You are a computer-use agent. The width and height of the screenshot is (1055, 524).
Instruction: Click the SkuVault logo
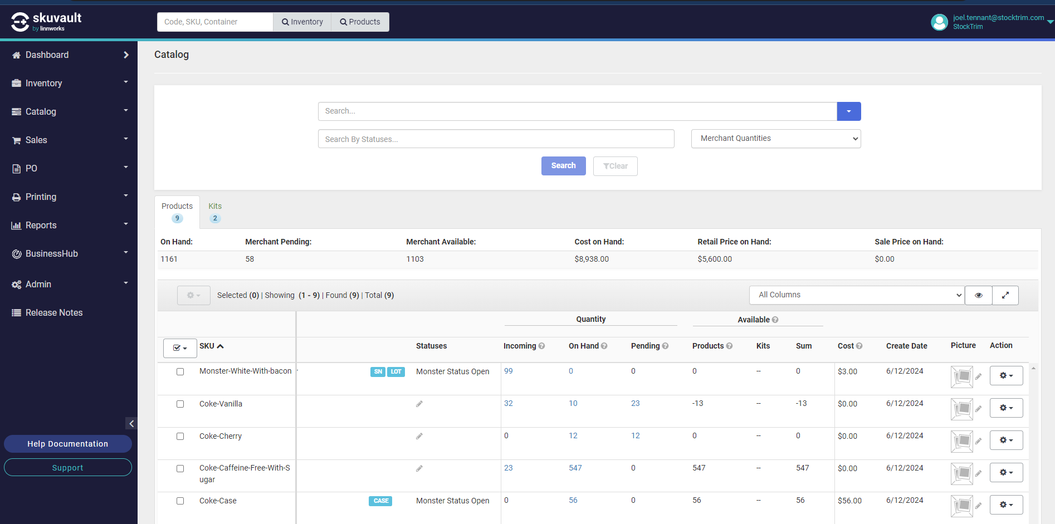coord(46,22)
